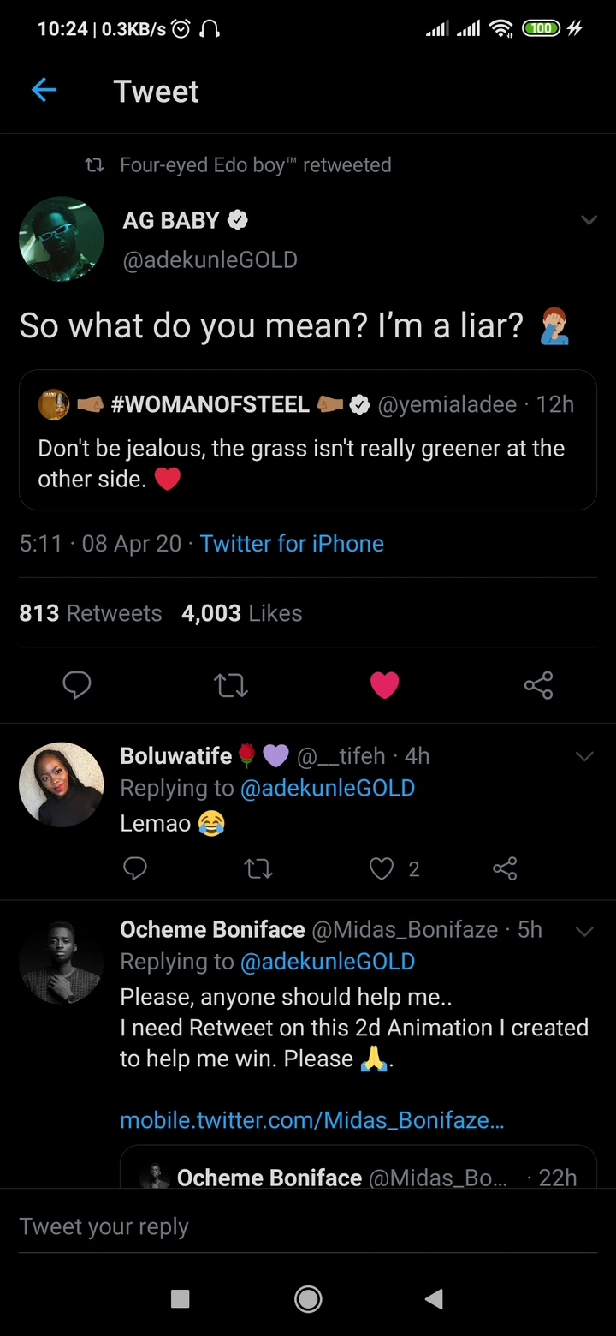The height and width of the screenshot is (1336, 616).
Task: Like Boluwatife's reply with 2 likes
Action: tap(382, 869)
